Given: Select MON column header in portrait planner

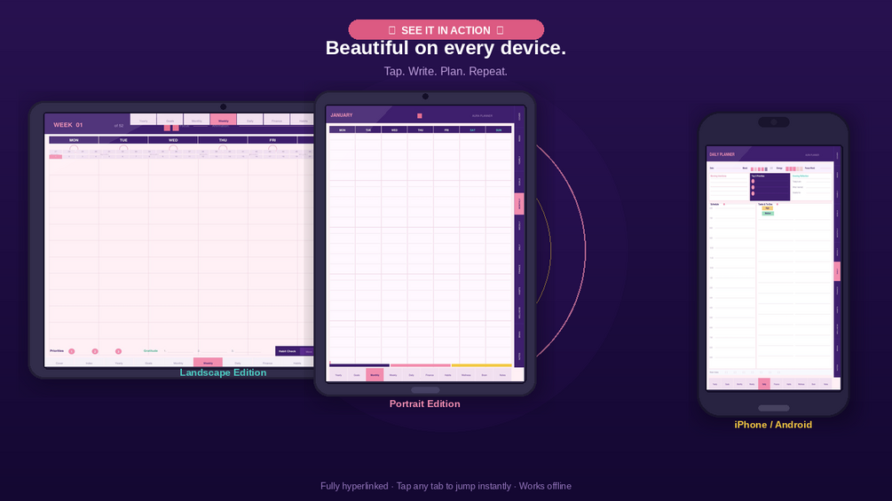Looking at the screenshot, I should (x=343, y=130).
